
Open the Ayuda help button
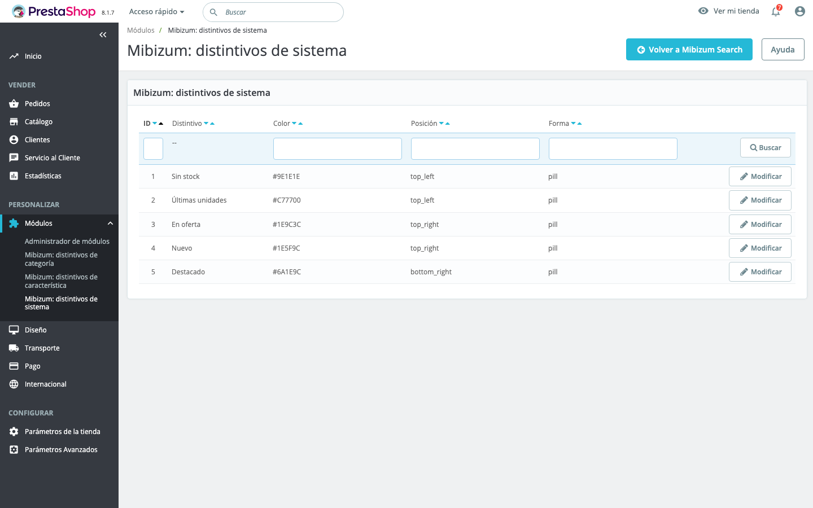coord(783,50)
